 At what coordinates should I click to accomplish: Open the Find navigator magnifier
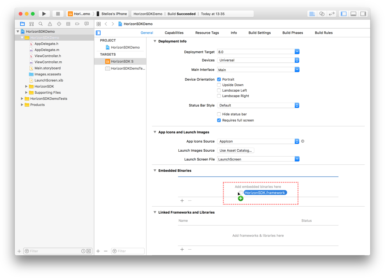coord(41,24)
